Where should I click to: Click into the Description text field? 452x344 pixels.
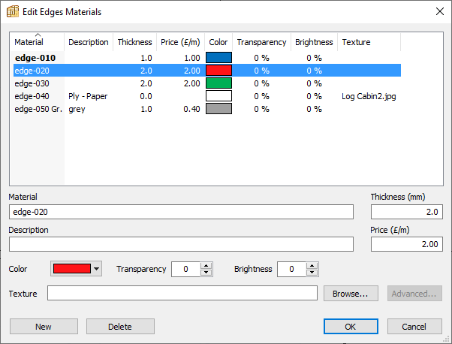[180, 244]
